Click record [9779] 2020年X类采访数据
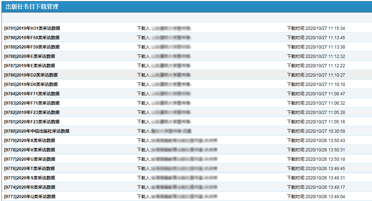This screenshot has width=372, height=201. click(x=30, y=141)
